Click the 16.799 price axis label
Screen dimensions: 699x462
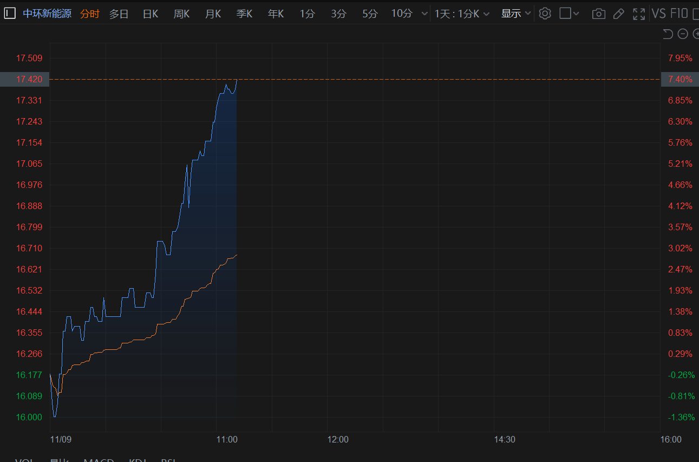tap(29, 227)
